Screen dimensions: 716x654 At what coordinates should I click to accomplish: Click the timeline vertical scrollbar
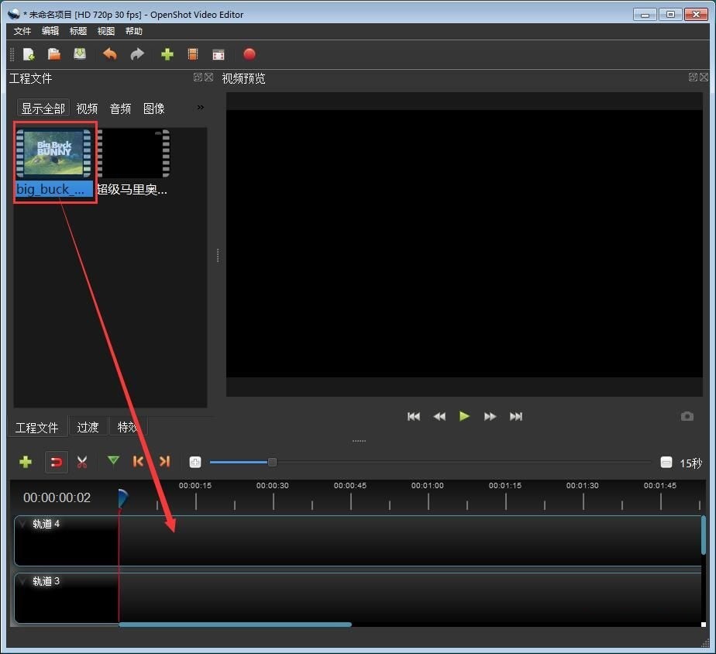(x=704, y=535)
